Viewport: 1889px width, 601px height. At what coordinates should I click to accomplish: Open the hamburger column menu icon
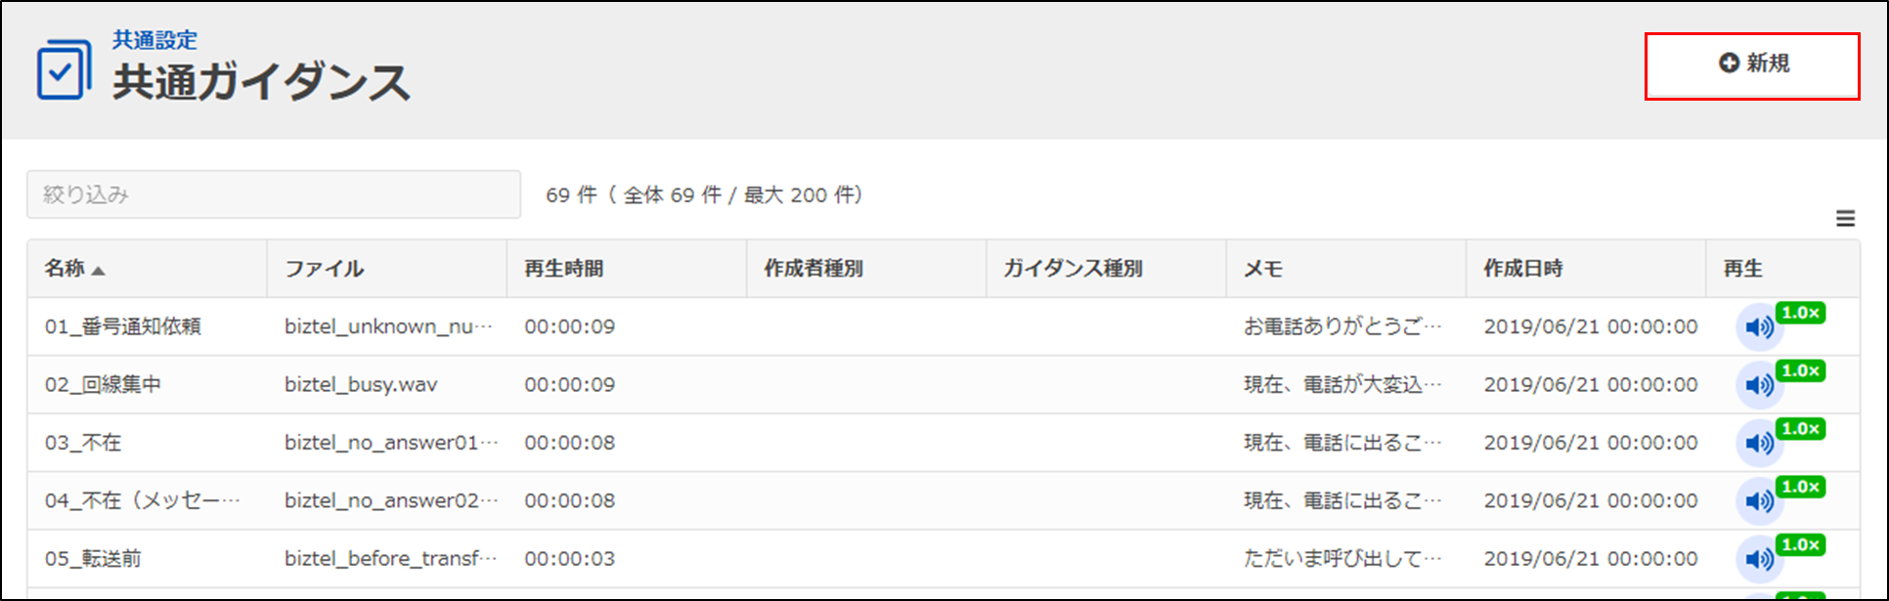pyautogui.click(x=1845, y=219)
